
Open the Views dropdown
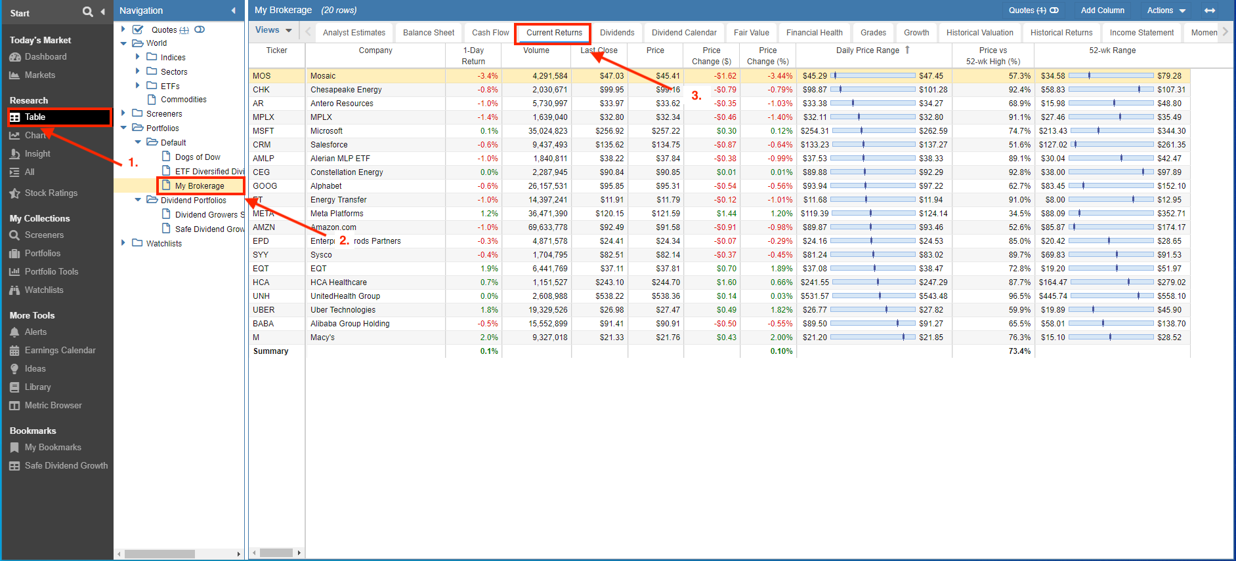pyautogui.click(x=273, y=30)
